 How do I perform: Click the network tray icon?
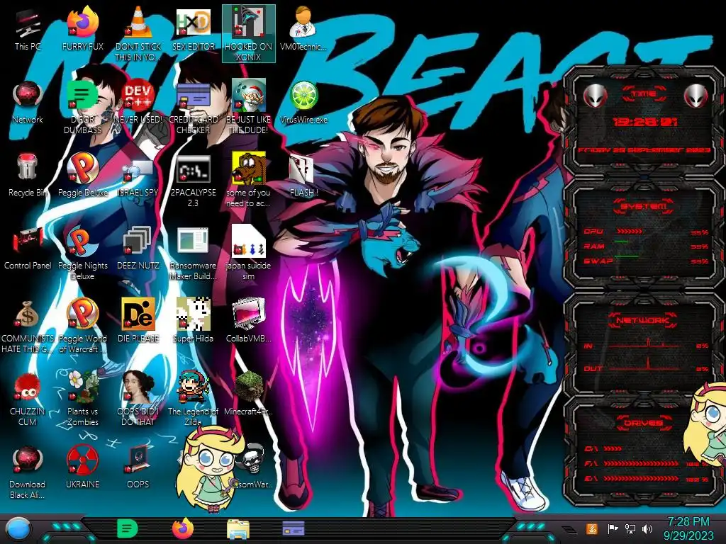point(630,528)
